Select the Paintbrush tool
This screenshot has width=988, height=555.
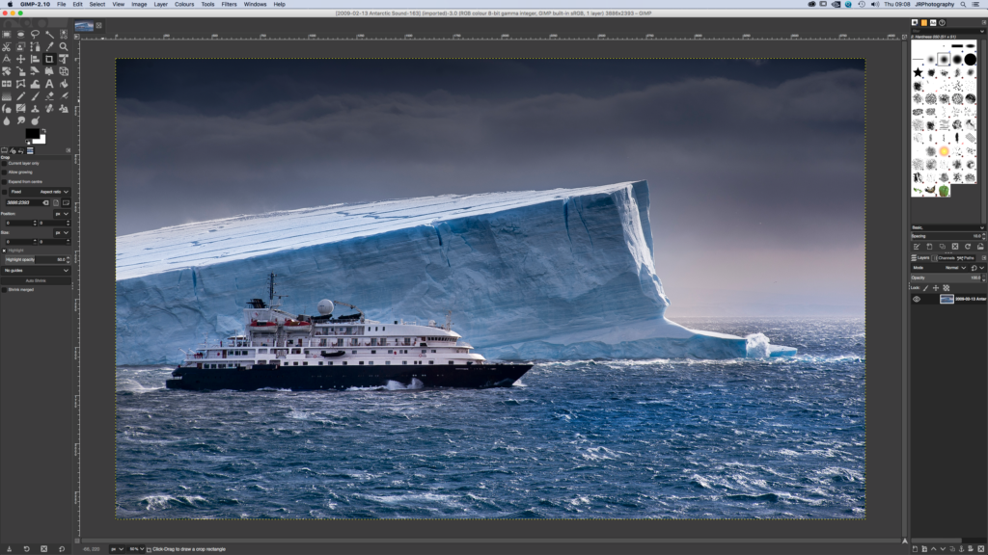(x=36, y=96)
